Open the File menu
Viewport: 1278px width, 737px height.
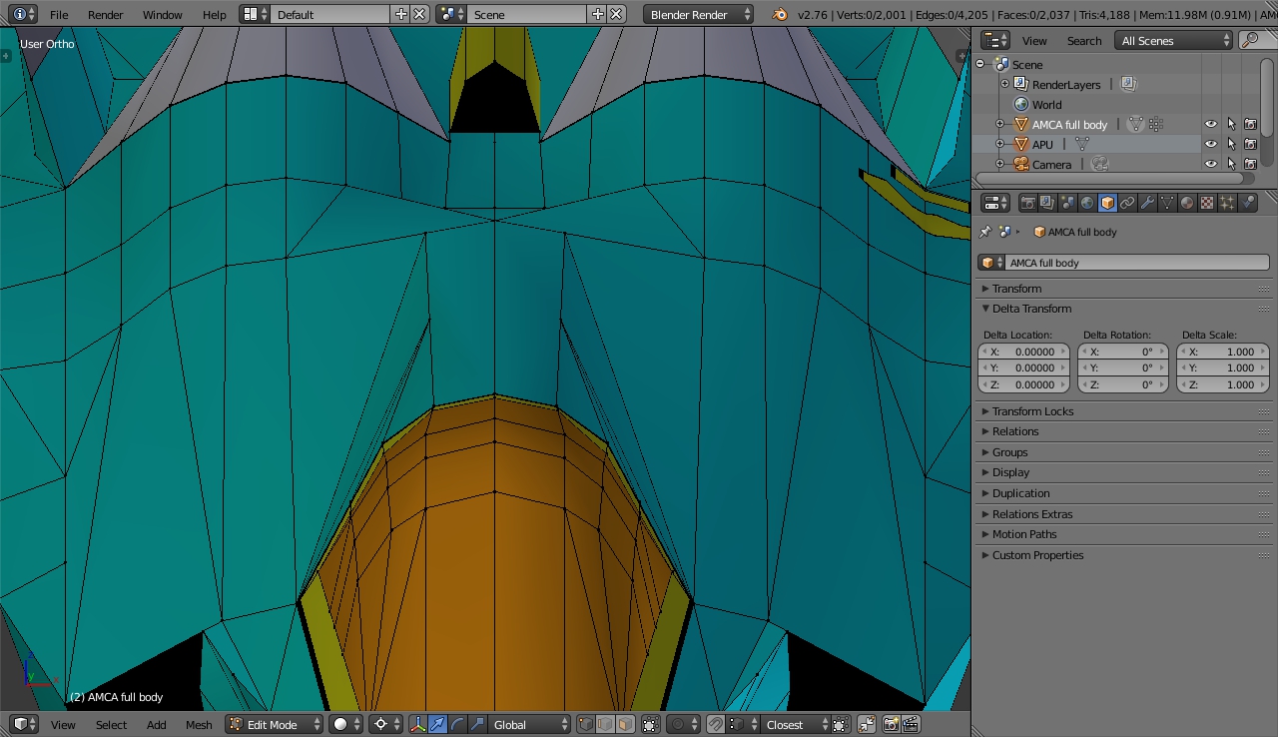point(59,14)
